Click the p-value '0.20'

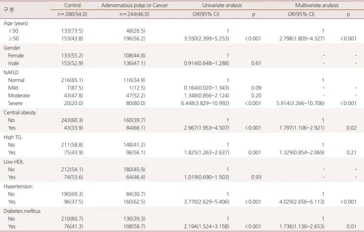tap(256, 96)
